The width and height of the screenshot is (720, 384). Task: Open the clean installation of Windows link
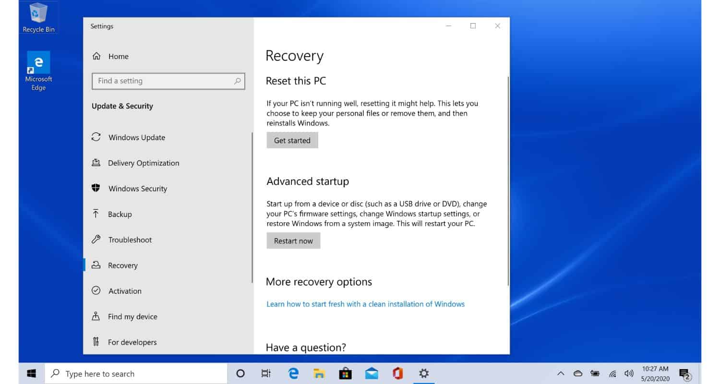pos(365,304)
